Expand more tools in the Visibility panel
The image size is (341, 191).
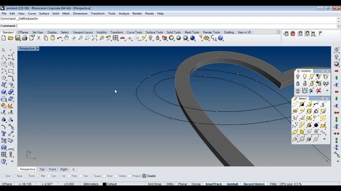point(327,91)
